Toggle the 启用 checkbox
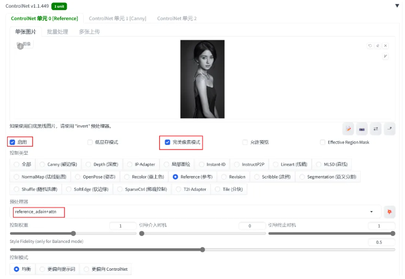Viewport: 405px width, 279px height. [12, 142]
